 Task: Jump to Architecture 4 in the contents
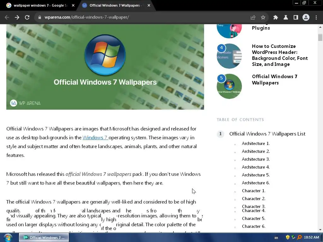(x=255, y=167)
